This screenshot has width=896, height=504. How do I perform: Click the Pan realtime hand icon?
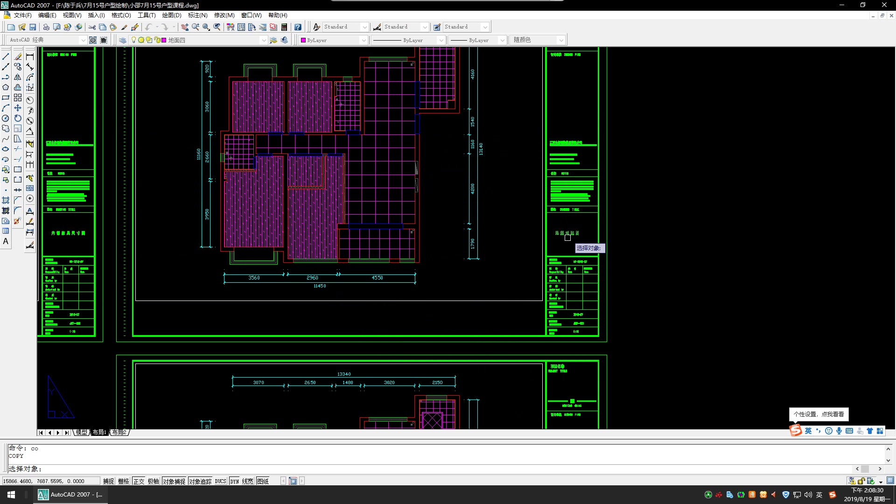click(185, 27)
